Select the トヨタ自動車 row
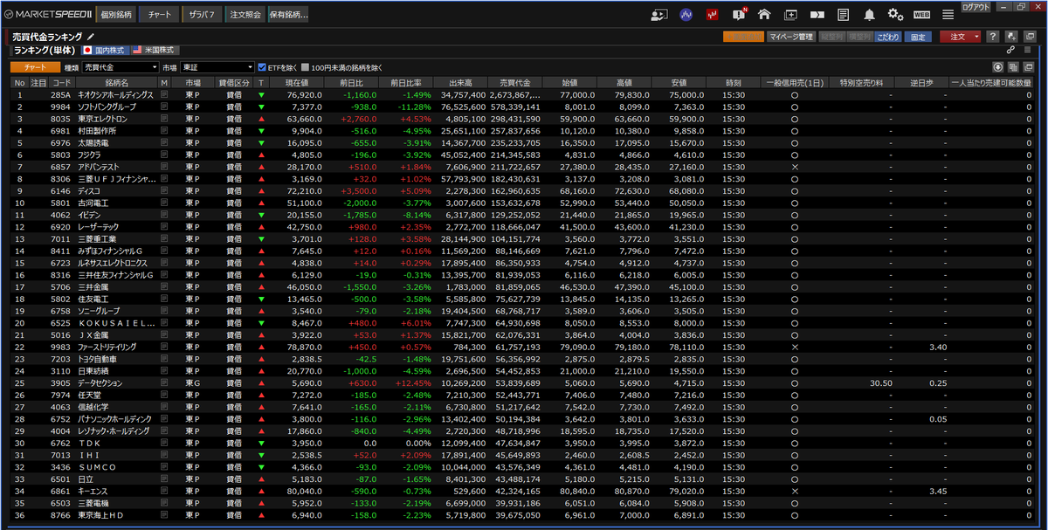The height and width of the screenshot is (530, 1048). (x=524, y=359)
